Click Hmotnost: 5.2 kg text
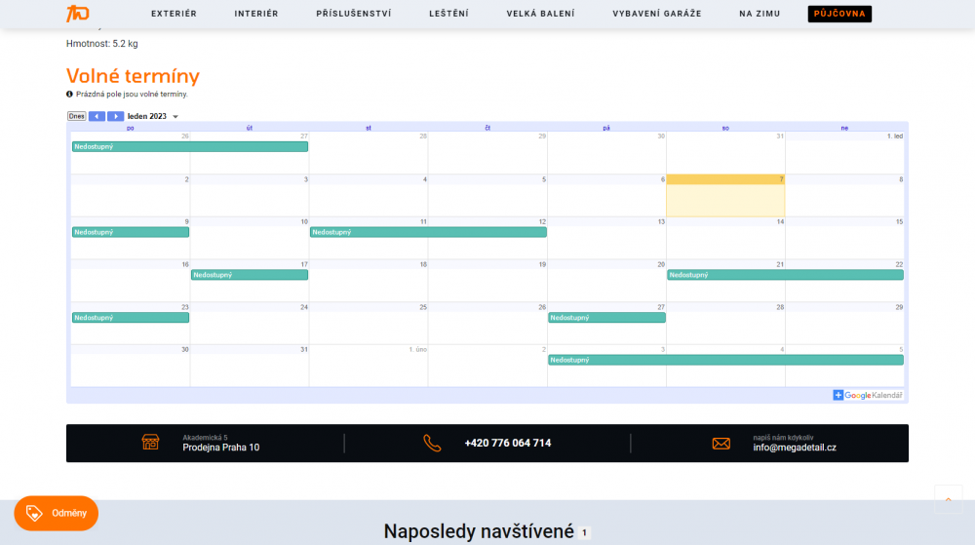This screenshot has height=545, width=975. coord(102,44)
